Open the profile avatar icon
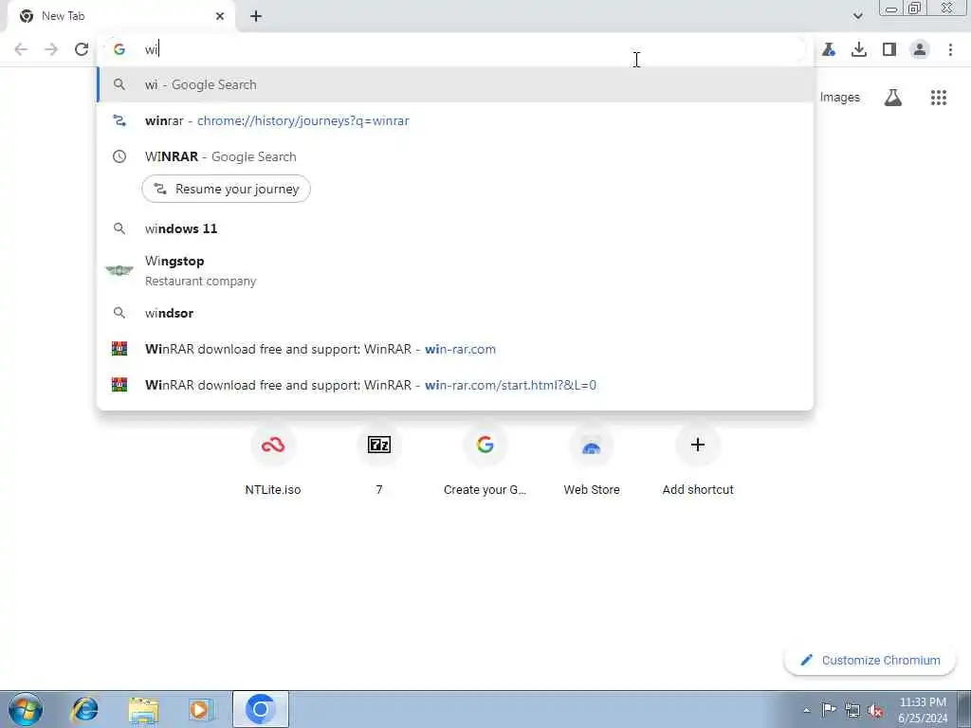Viewport: 971px width, 728px height. tap(920, 49)
